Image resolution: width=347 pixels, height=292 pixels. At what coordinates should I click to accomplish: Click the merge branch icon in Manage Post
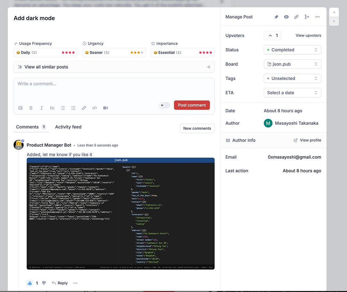click(x=307, y=17)
